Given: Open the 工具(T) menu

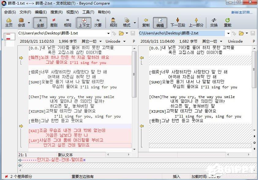Looking at the screenshot, I should [x=88, y=12].
